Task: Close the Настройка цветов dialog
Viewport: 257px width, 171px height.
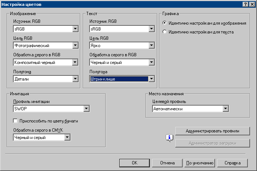Action: coord(252,4)
